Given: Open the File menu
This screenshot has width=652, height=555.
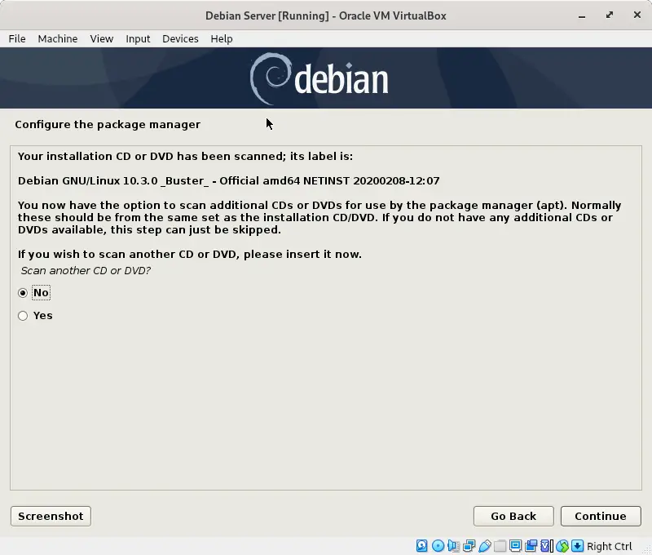Looking at the screenshot, I should [17, 38].
